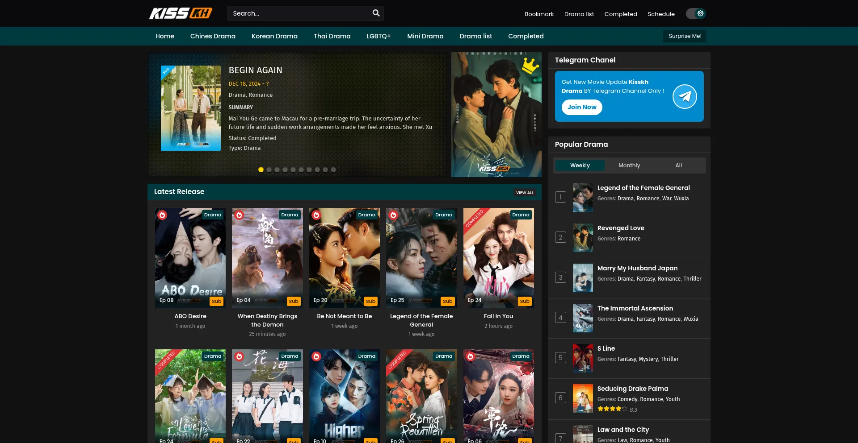Click the flame icon on When Destiny Brings the Demon
Viewport: 858px width, 443px height.
(240, 215)
